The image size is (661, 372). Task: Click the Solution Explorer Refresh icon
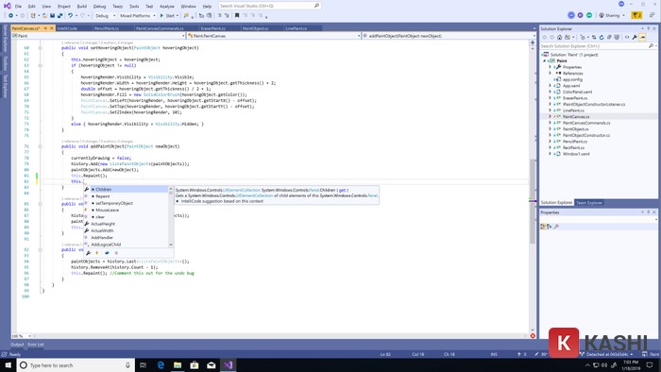[x=602, y=37]
